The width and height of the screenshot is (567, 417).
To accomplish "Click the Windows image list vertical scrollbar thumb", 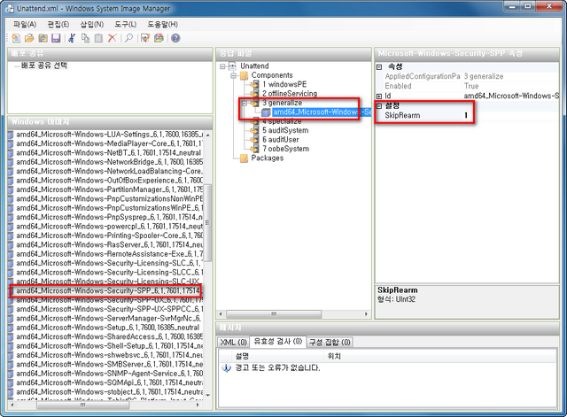I will click(207, 222).
